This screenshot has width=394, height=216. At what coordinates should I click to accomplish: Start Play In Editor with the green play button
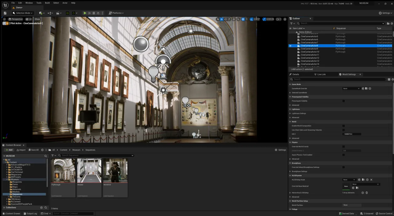click(85, 13)
